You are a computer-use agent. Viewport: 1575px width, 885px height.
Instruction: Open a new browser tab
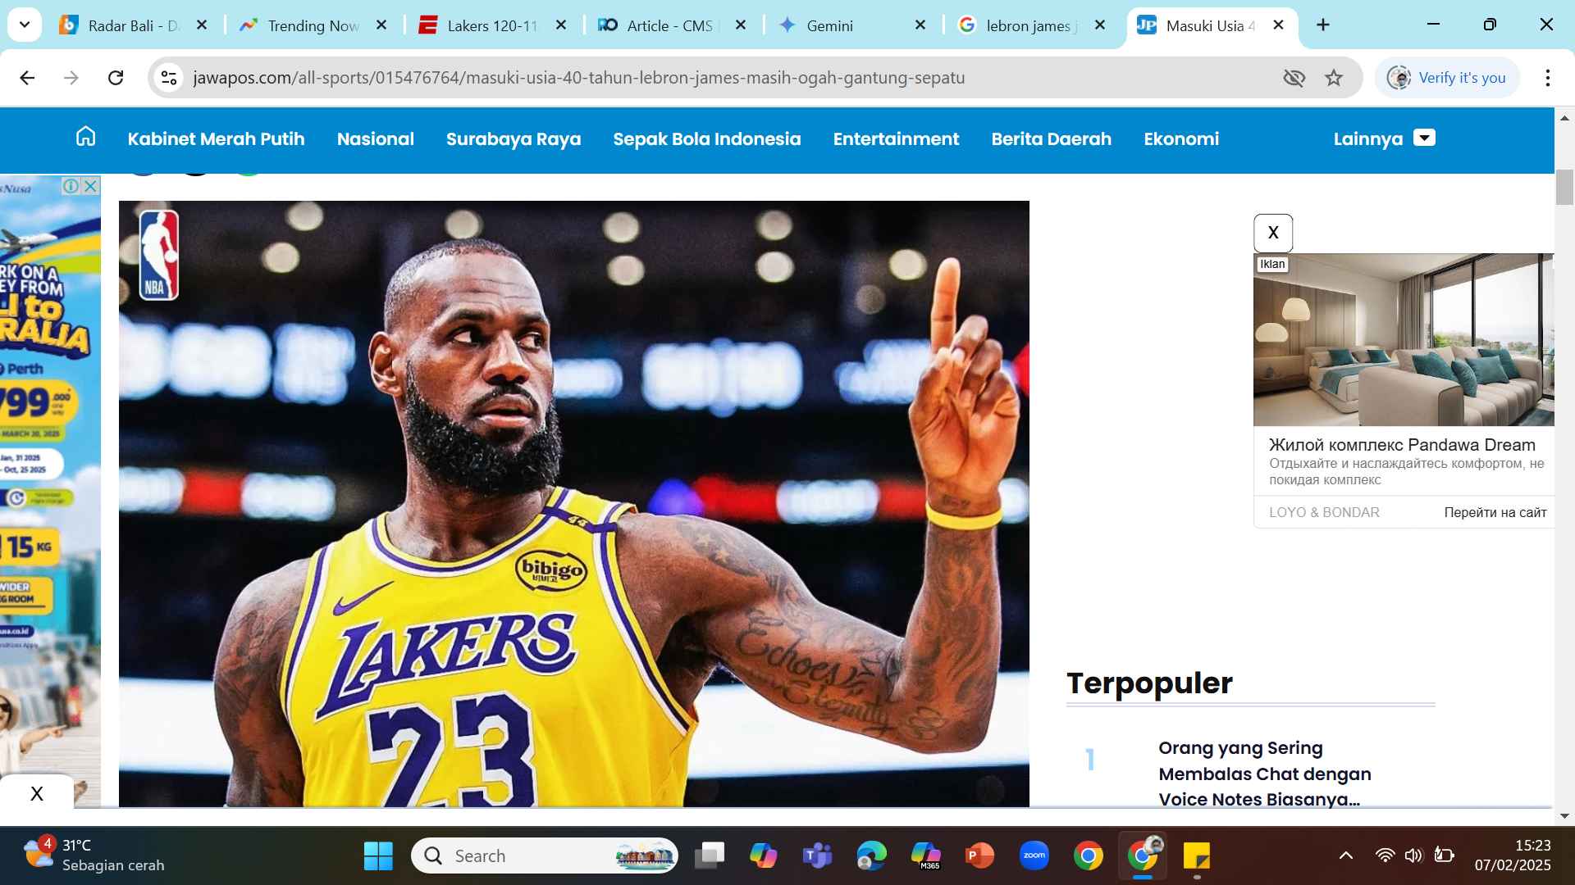tap(1323, 25)
